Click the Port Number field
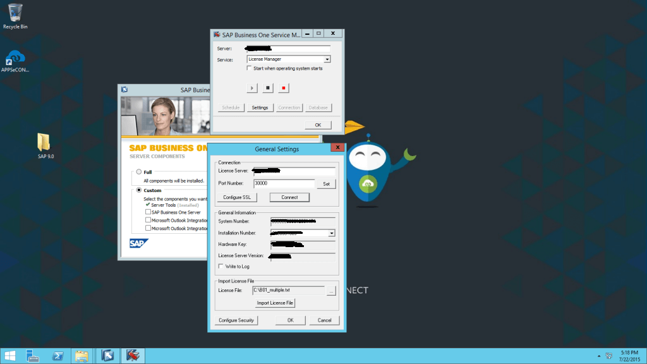This screenshot has width=647, height=364. [x=284, y=183]
